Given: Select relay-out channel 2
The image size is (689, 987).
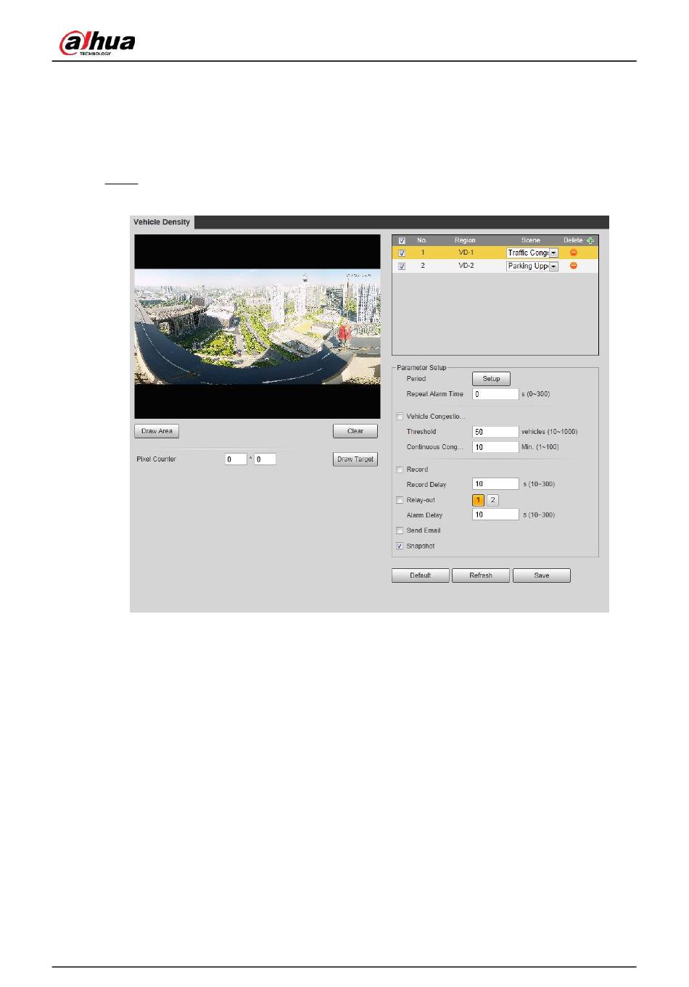Looking at the screenshot, I should (492, 500).
